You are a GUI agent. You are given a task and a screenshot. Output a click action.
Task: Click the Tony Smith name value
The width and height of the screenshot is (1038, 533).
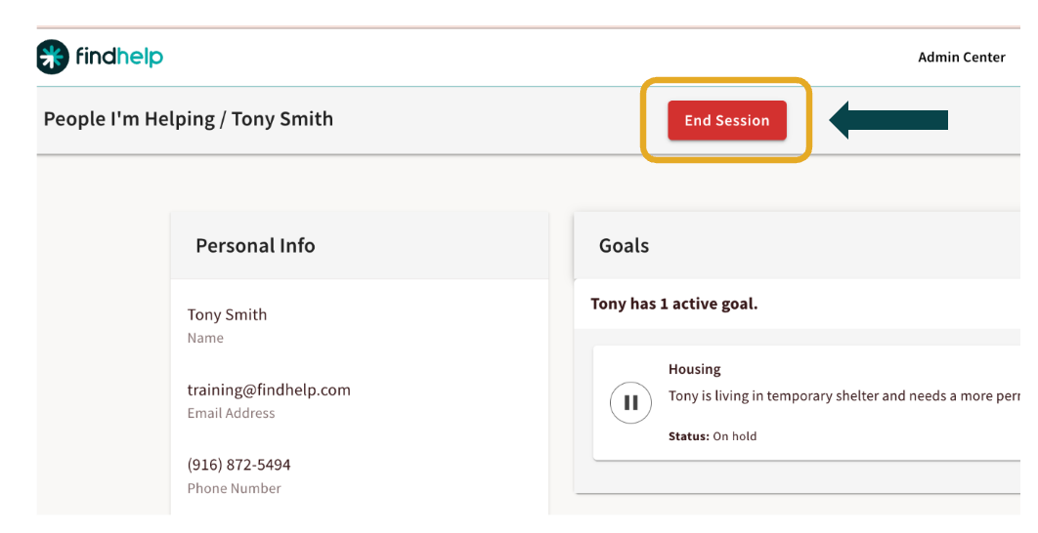tap(227, 314)
